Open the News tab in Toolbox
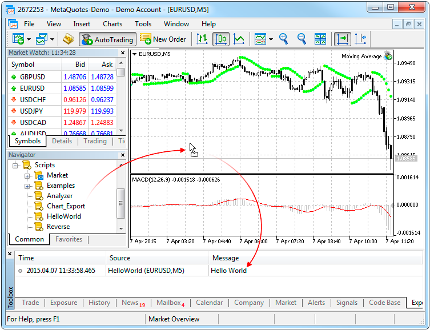Viewport: 430px width, 330px height. pyautogui.click(x=133, y=303)
